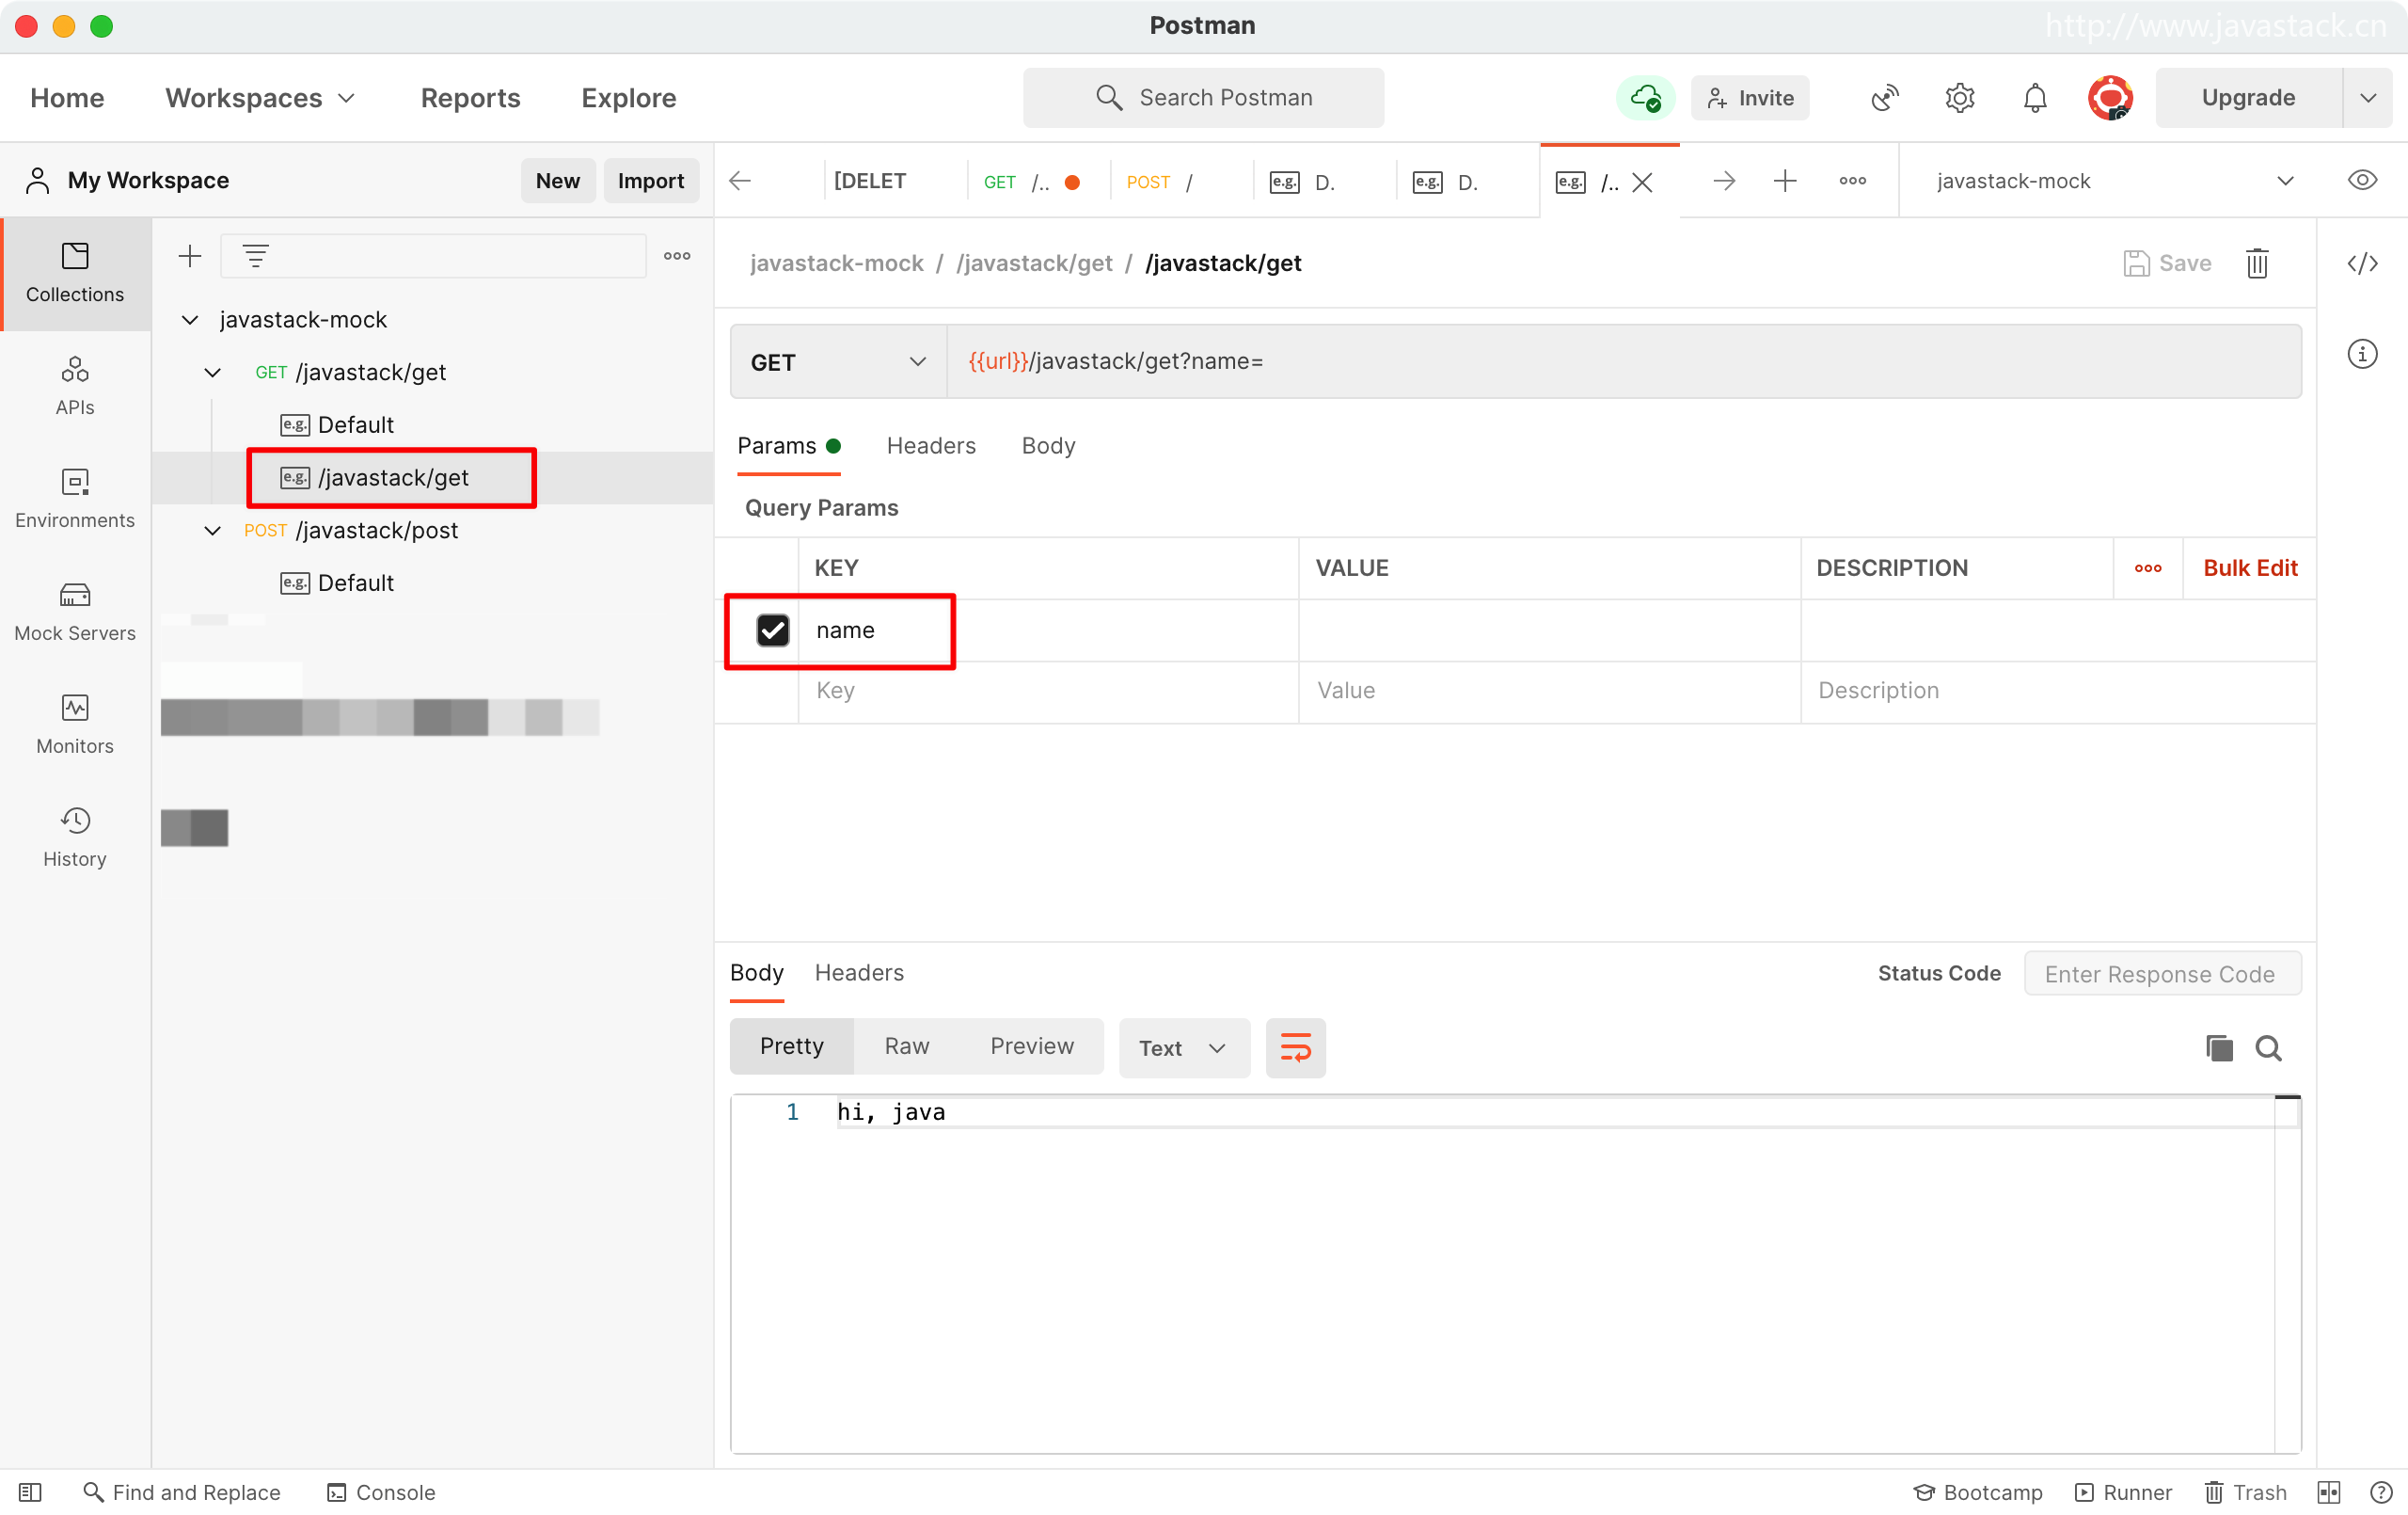Click the Enter Response Code field
Image resolution: width=2408 pixels, height=1515 pixels.
tap(2161, 974)
